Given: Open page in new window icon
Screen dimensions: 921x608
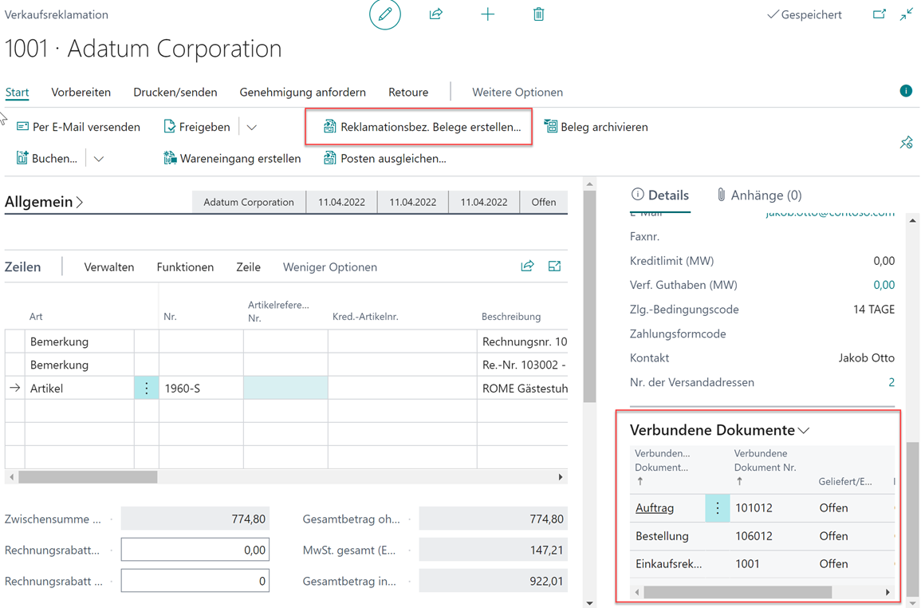Looking at the screenshot, I should click(x=879, y=14).
